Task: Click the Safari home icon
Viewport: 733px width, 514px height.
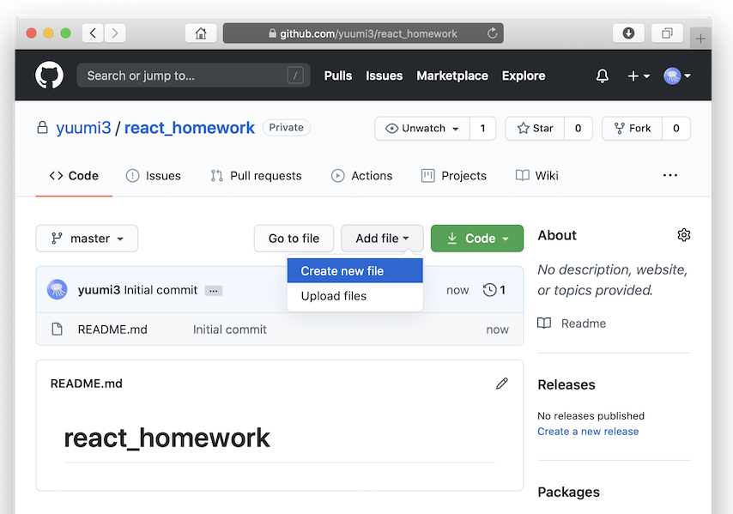Action: point(201,33)
